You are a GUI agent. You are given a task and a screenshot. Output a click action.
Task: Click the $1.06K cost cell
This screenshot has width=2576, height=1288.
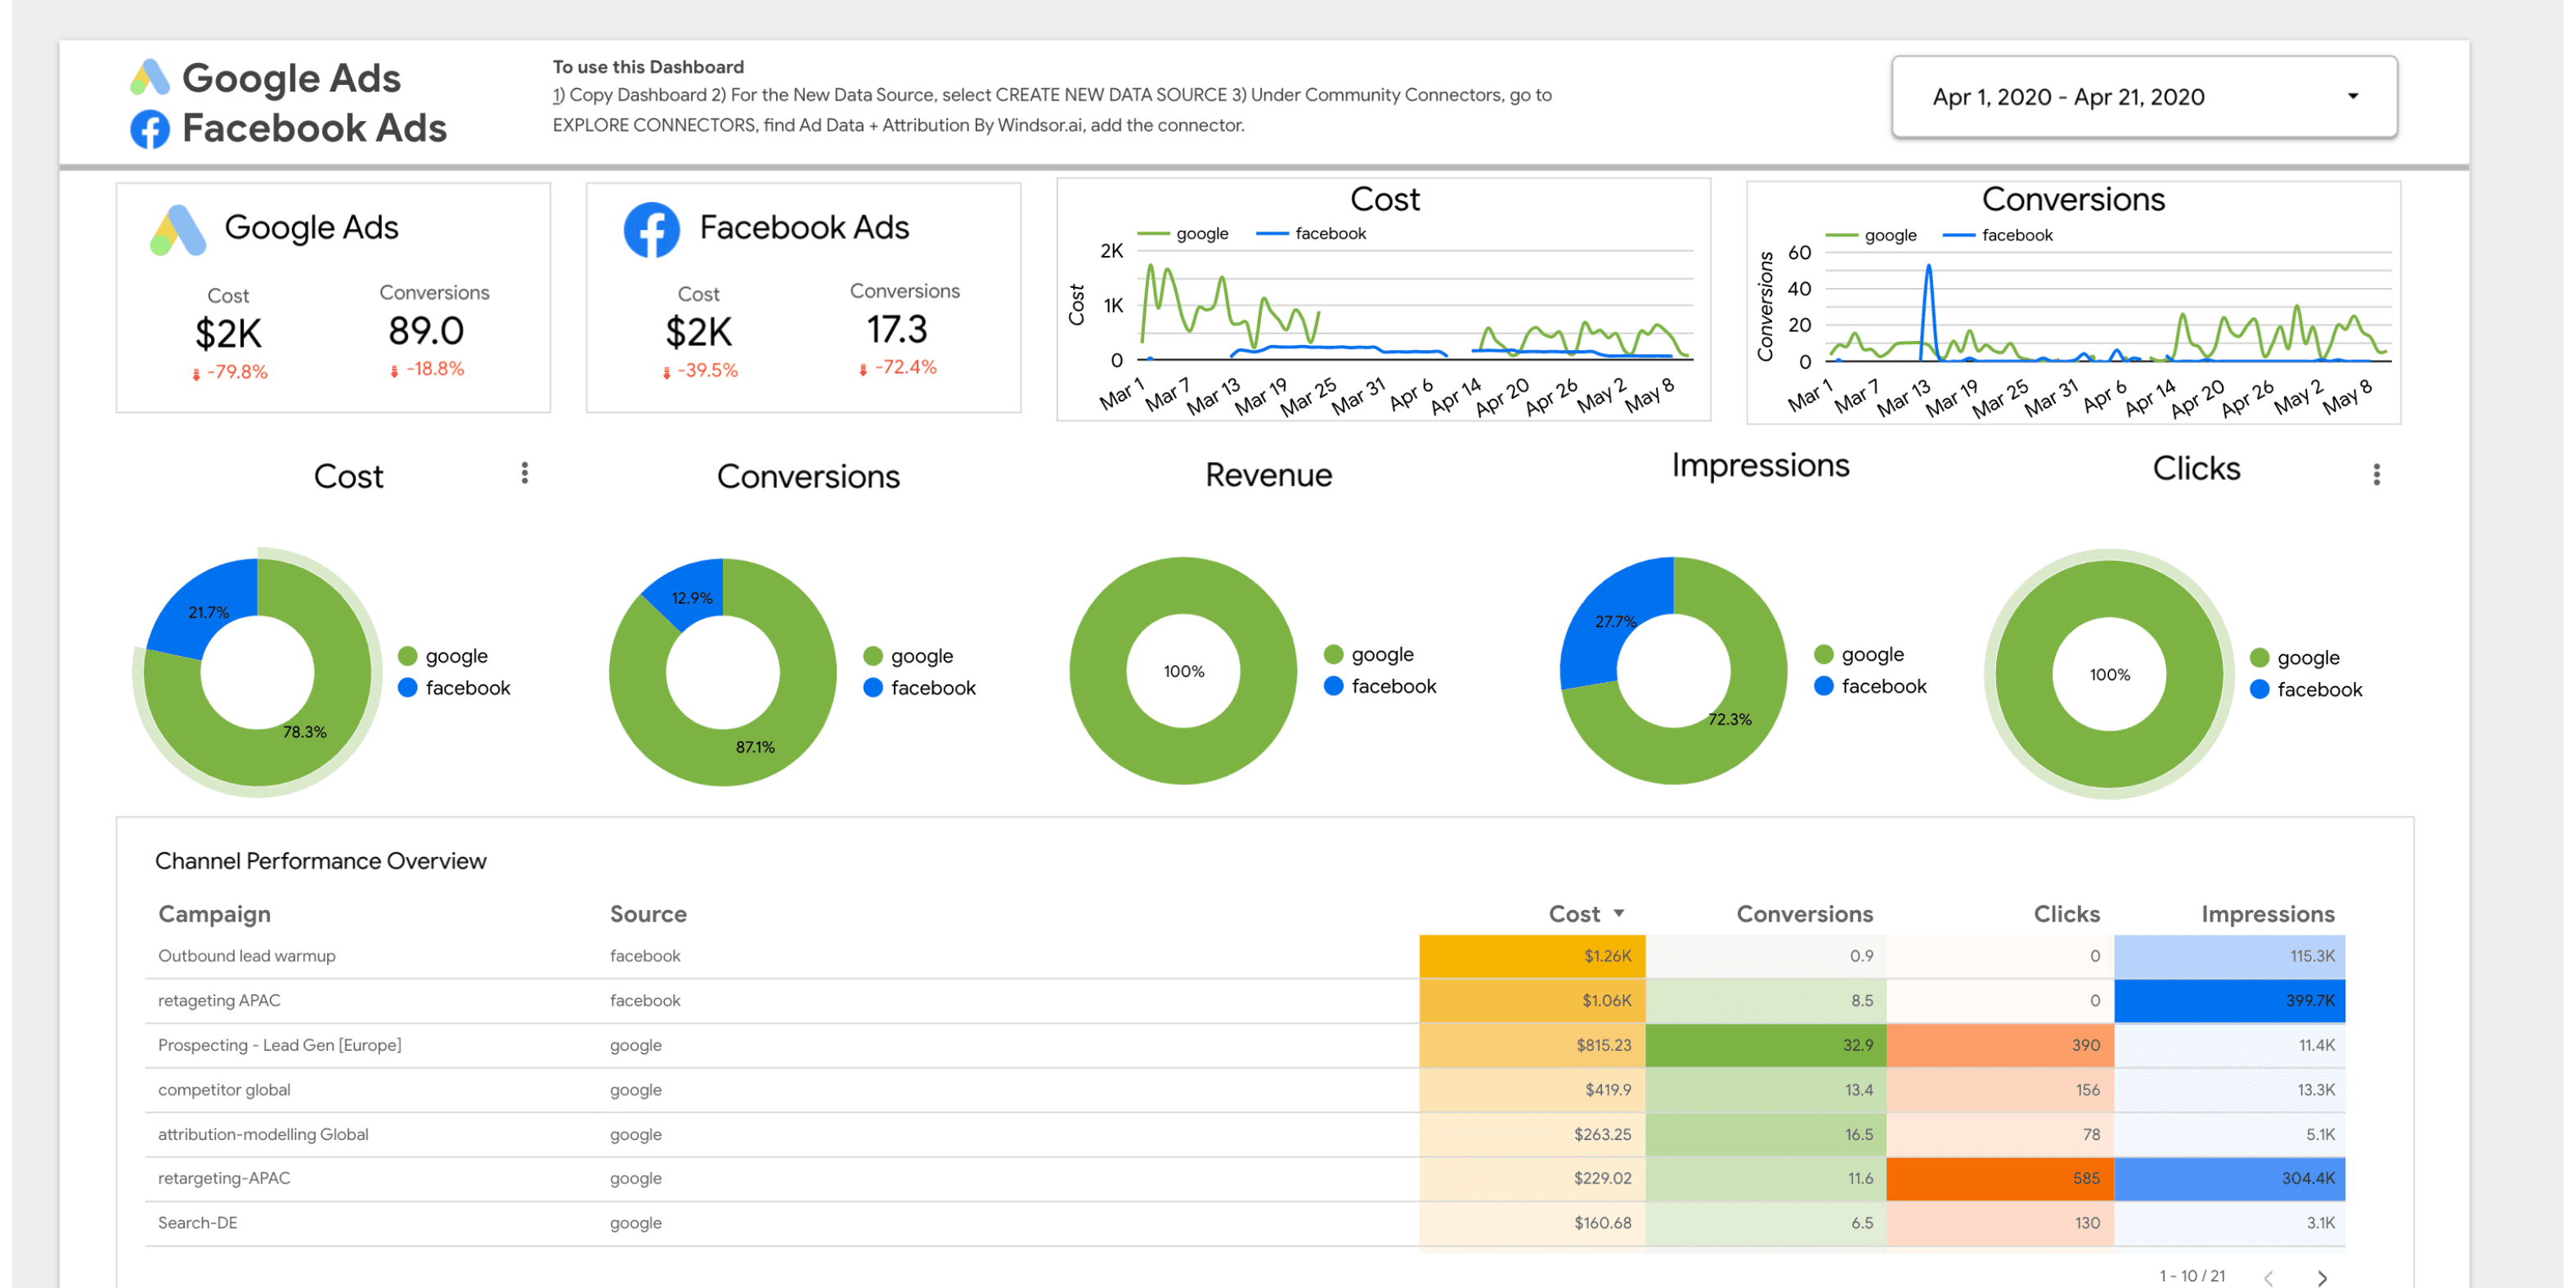pos(1532,1000)
